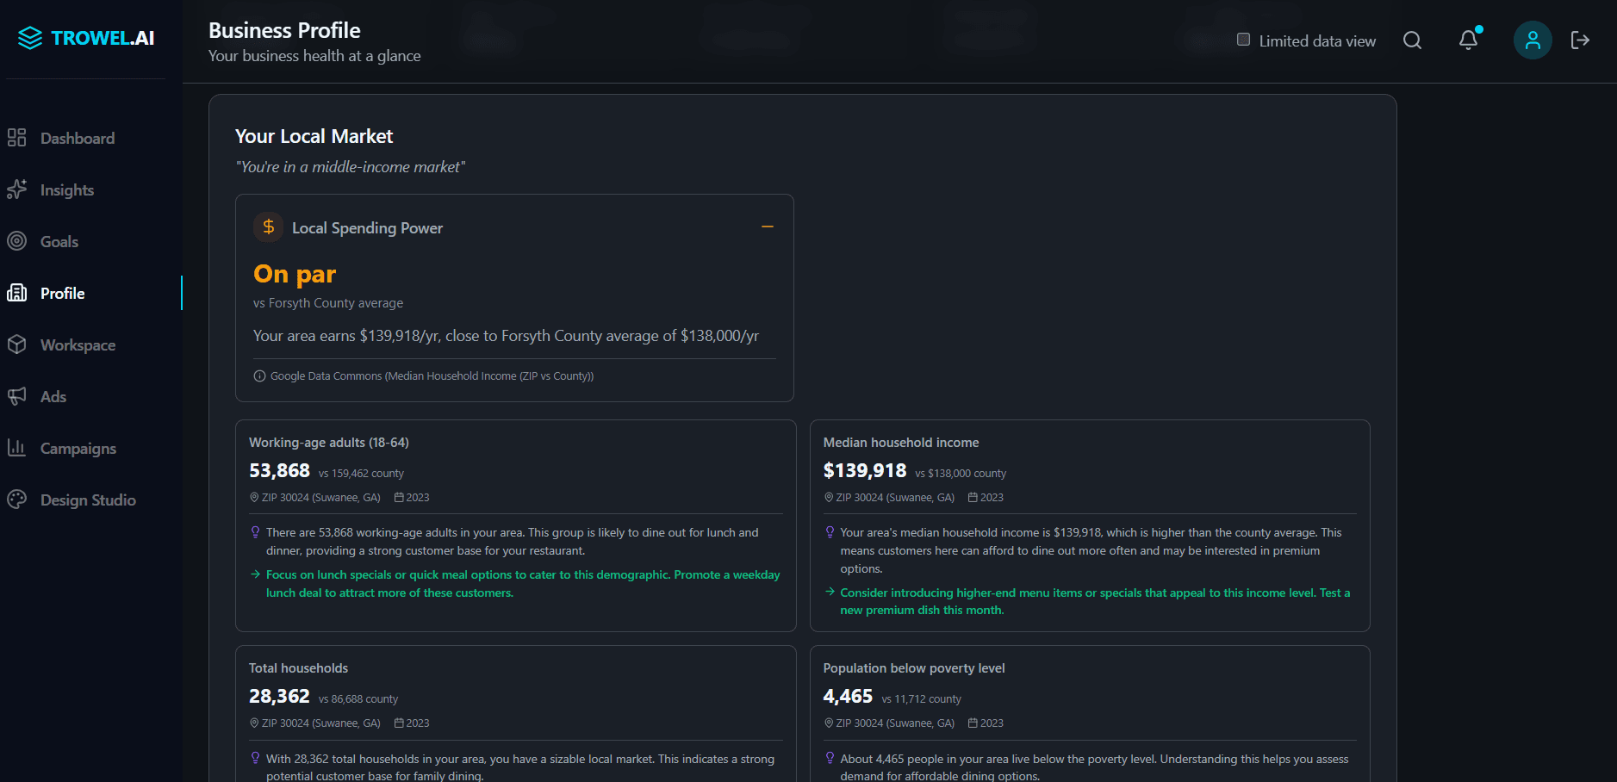
Task: Click the Goals target icon
Action: click(16, 241)
